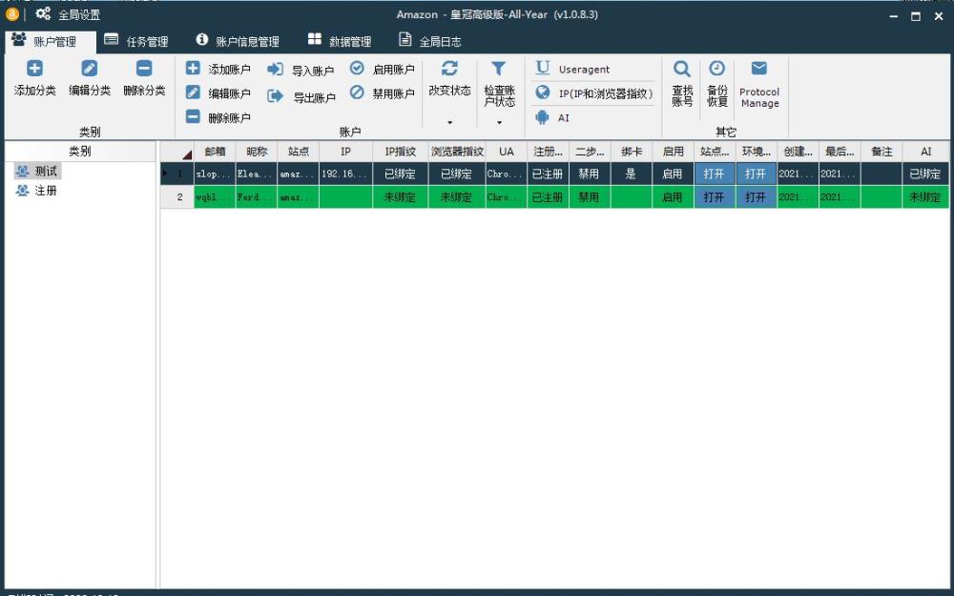Toggle 启用 cell in row 2
This screenshot has width=954, height=596.
coord(673,197)
